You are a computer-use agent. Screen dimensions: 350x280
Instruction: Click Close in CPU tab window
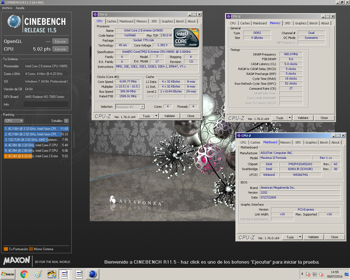click(x=191, y=116)
